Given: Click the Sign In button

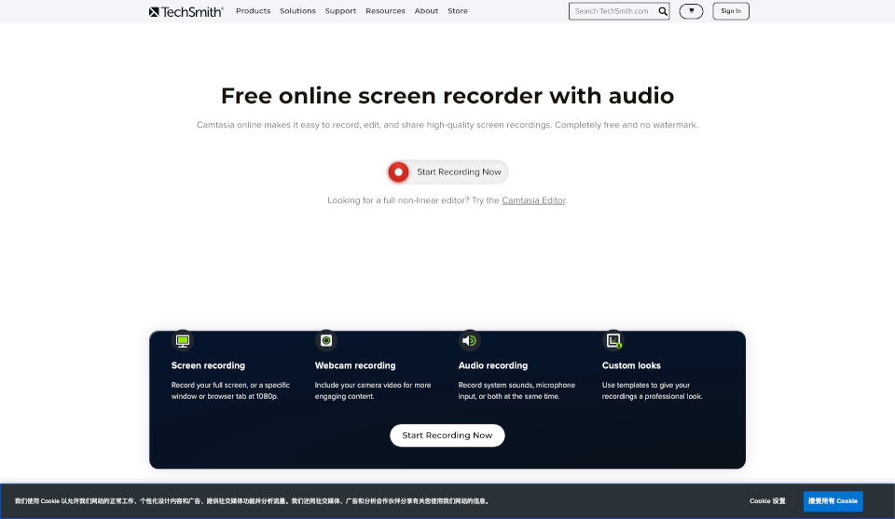Looking at the screenshot, I should tap(731, 11).
